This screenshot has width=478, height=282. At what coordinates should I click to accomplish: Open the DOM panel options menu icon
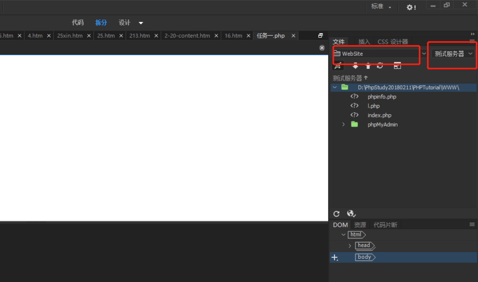472,225
